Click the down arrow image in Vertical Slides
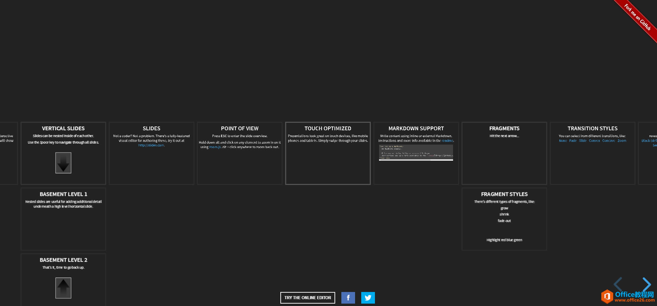Viewport: 657px width, 306px height. pos(63,163)
